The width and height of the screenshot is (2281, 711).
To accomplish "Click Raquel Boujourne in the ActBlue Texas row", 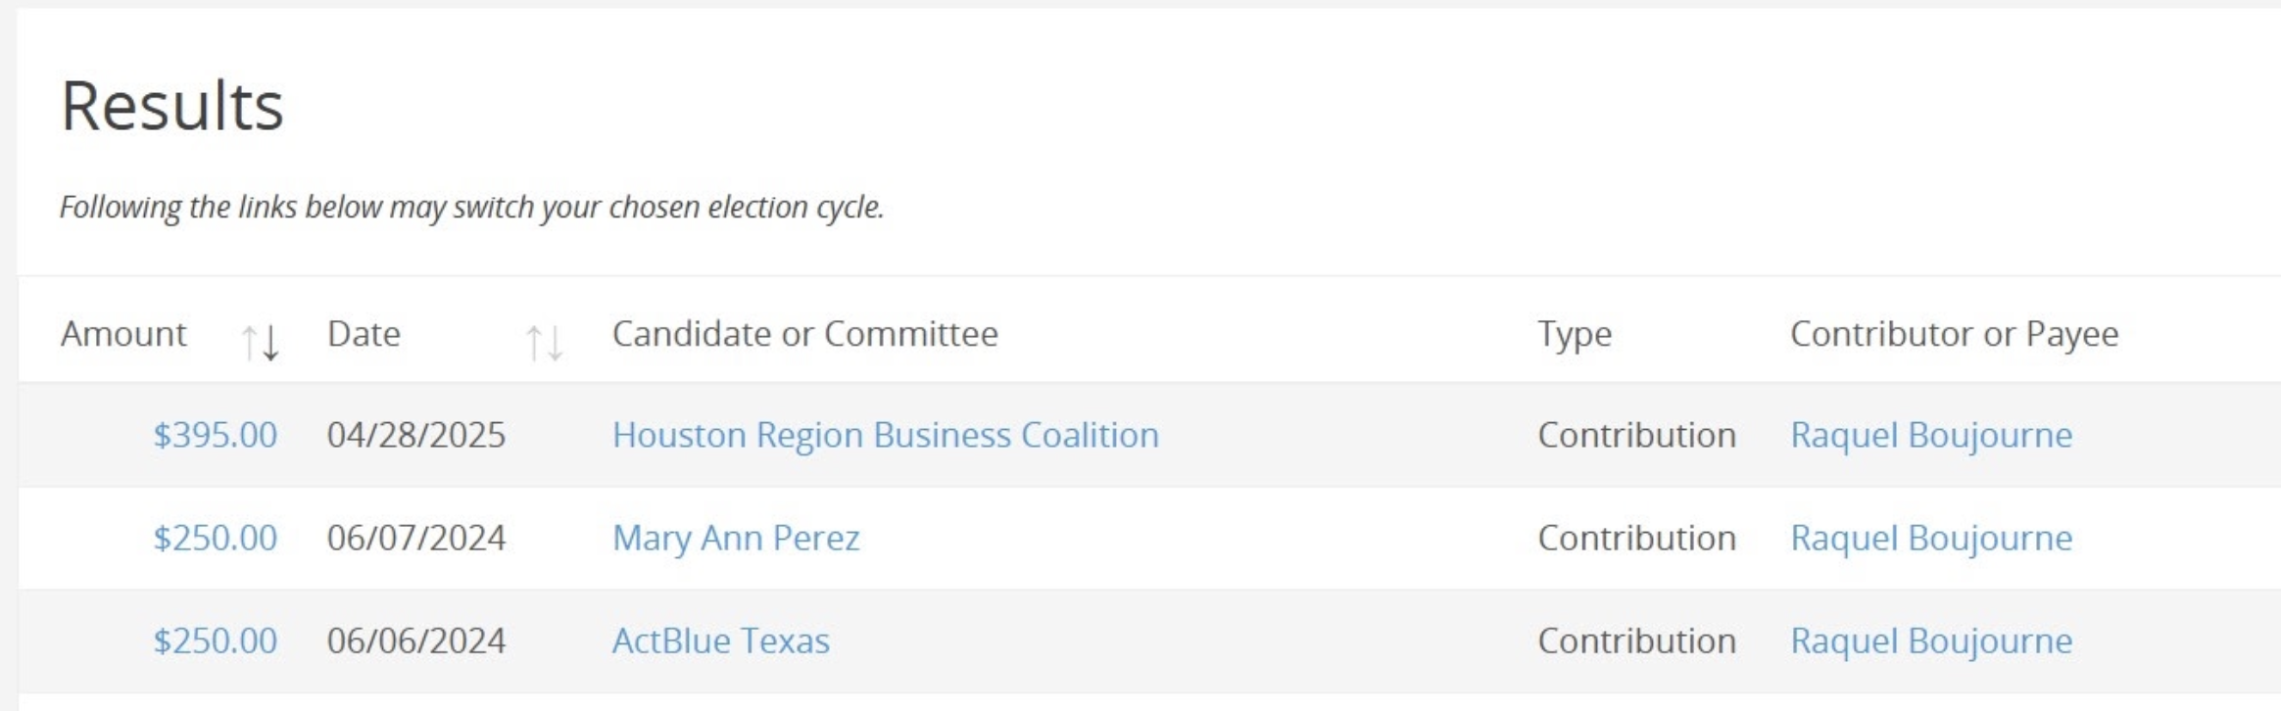I will 1931,640.
